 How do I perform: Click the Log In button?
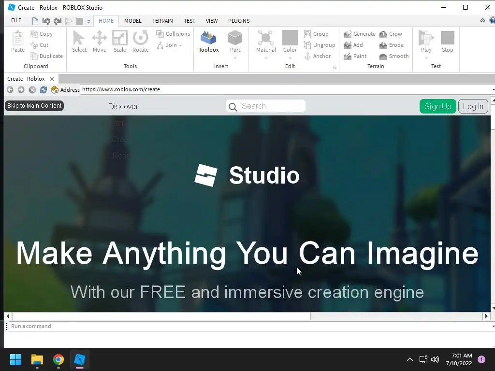coord(473,106)
